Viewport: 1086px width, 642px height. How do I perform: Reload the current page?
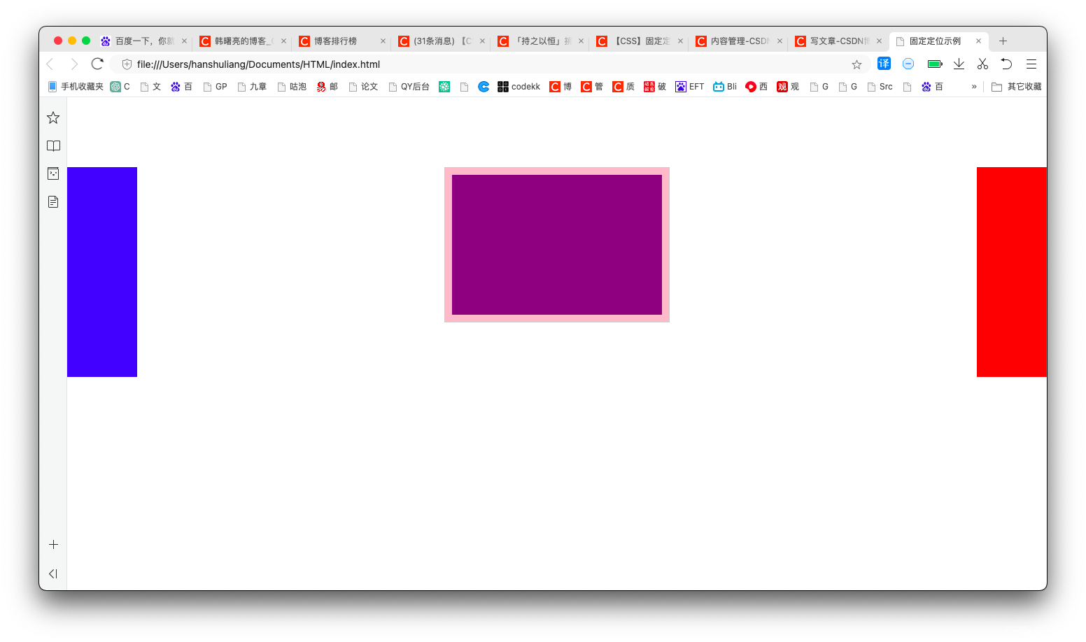(x=97, y=64)
